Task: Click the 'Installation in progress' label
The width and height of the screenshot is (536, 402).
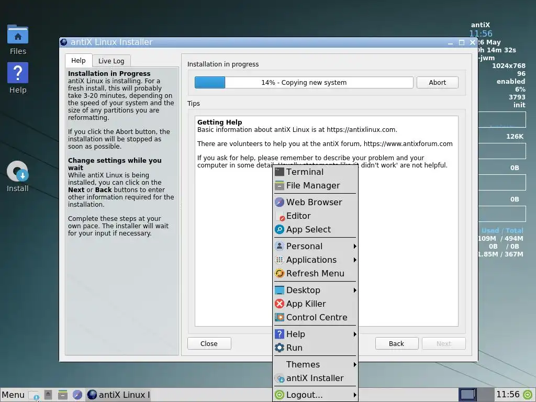Action: (x=223, y=64)
